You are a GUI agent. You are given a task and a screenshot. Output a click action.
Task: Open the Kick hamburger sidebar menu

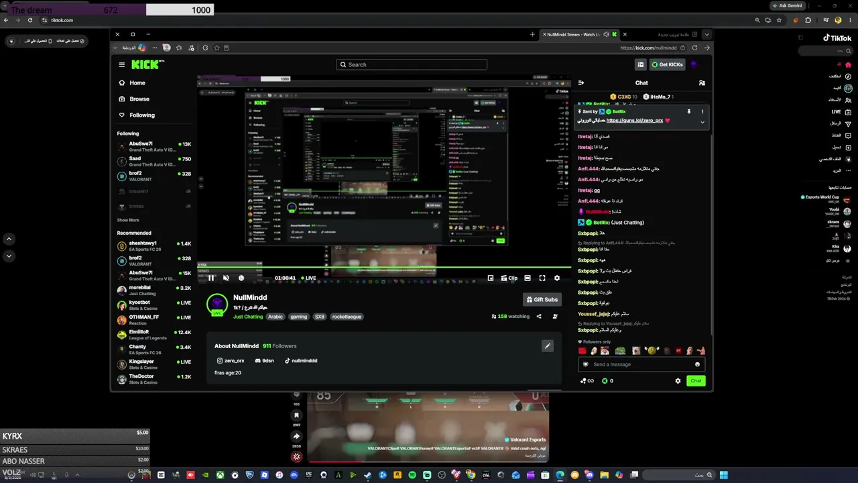tap(121, 64)
